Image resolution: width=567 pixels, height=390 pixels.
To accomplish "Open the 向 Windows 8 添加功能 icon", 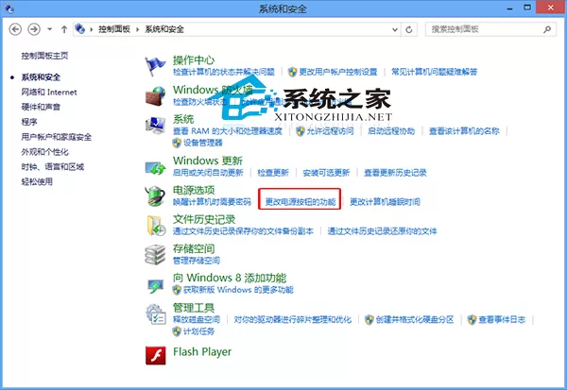I will click(156, 286).
